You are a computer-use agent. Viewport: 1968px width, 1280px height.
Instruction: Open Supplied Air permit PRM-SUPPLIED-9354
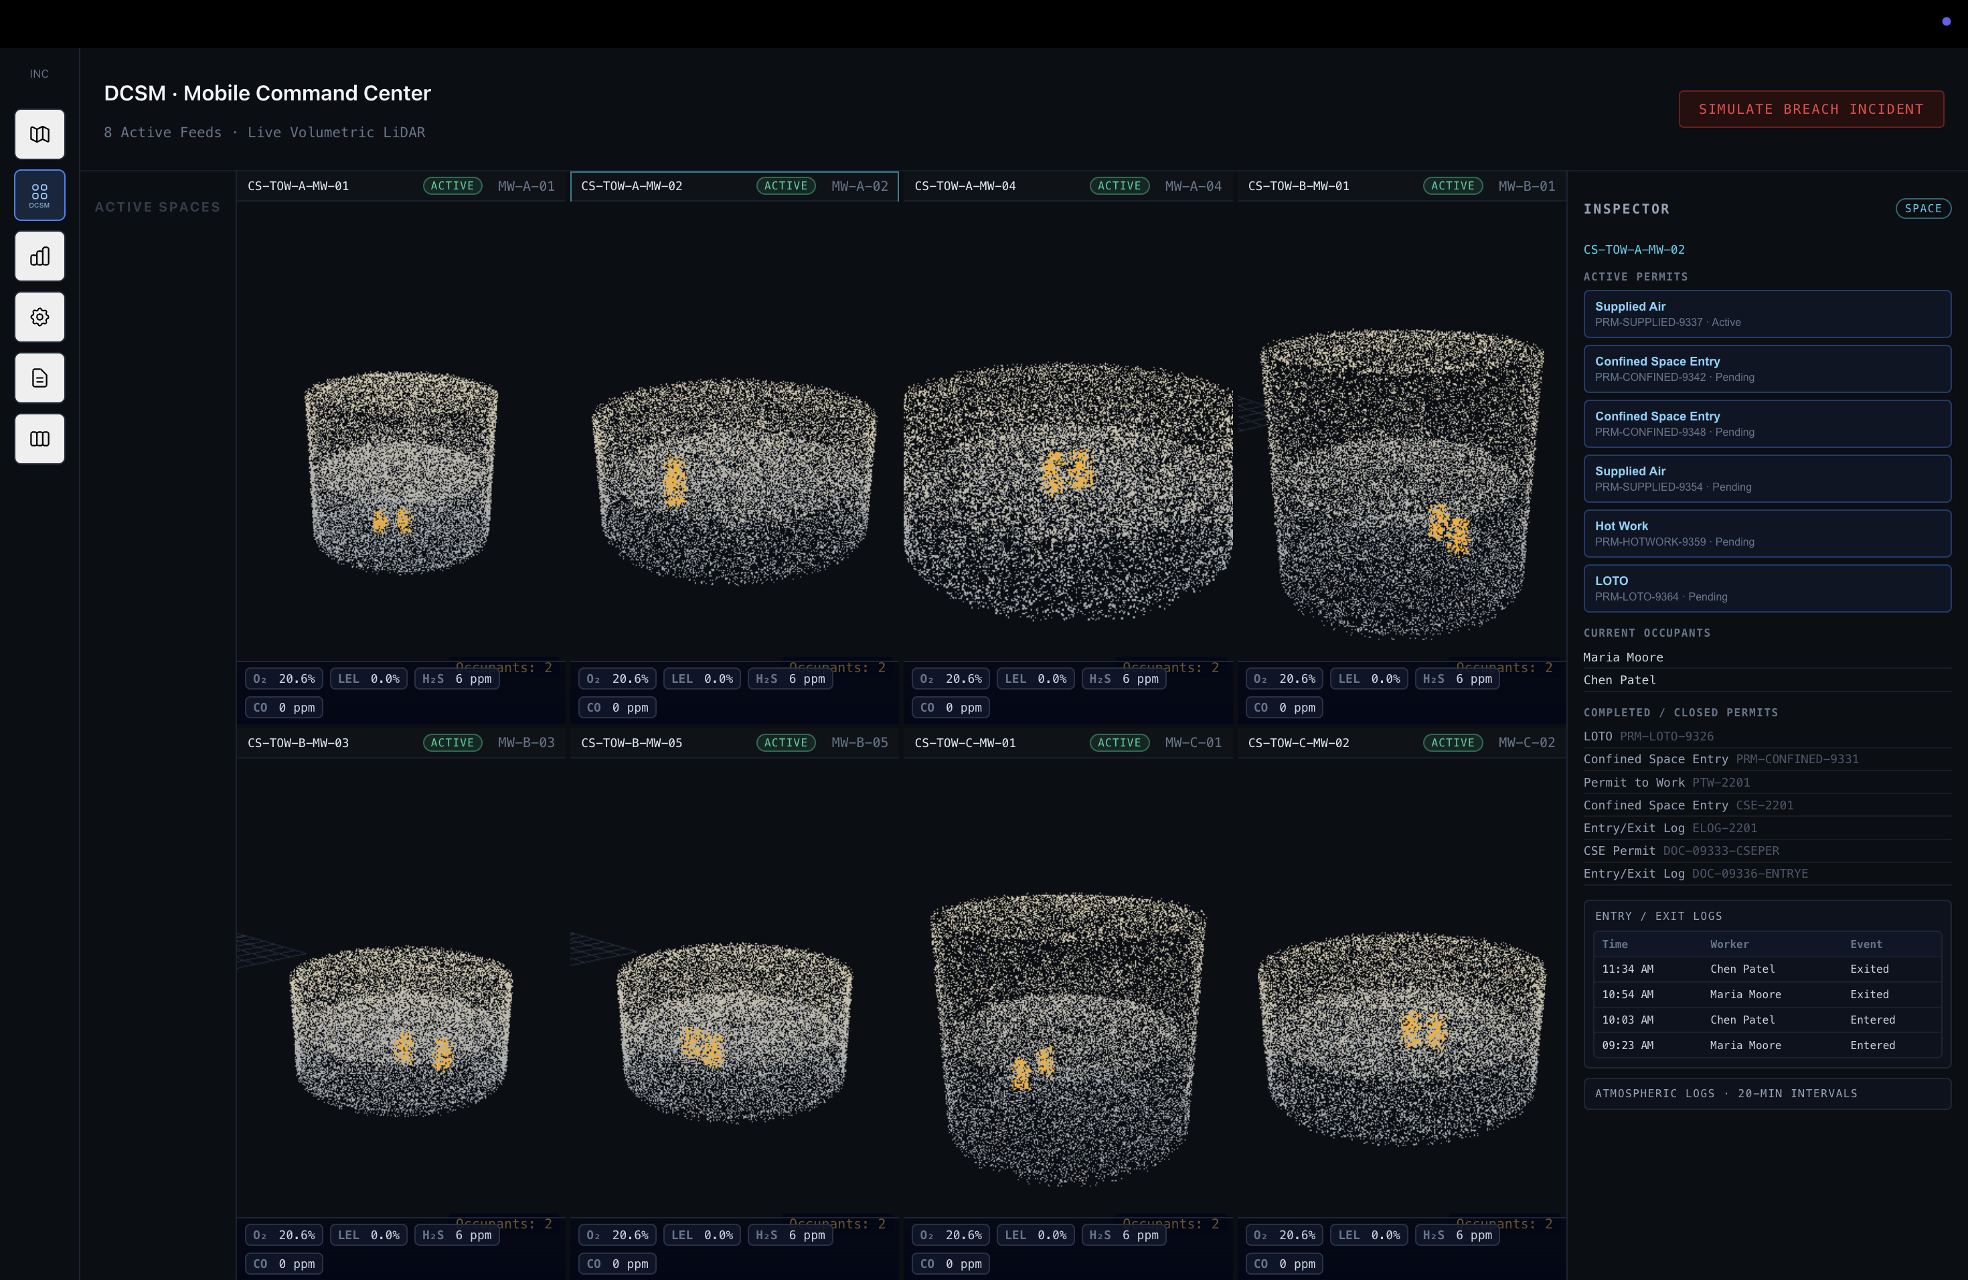click(1767, 479)
